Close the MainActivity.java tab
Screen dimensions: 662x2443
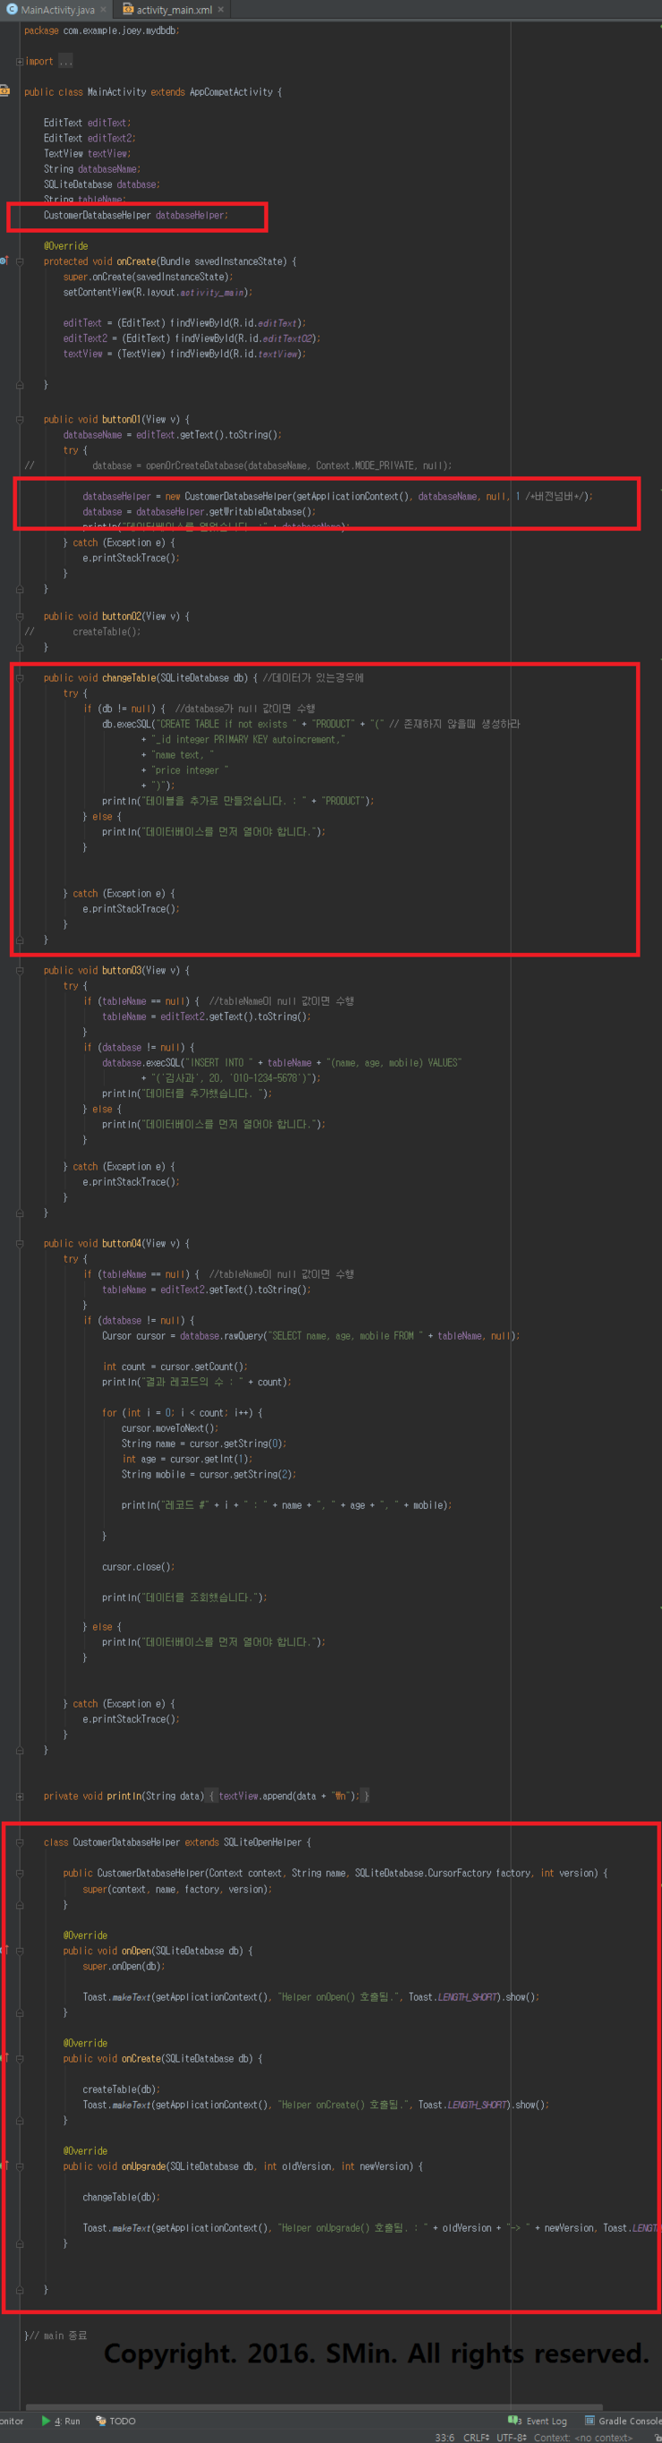[x=104, y=10]
